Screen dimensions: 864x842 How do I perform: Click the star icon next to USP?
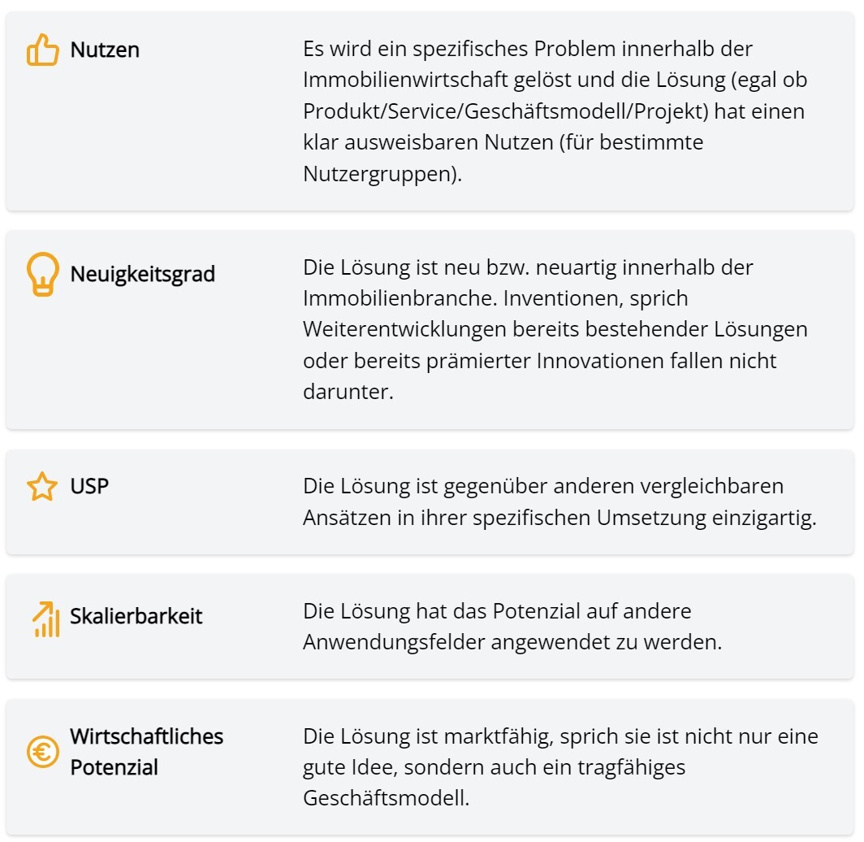pos(42,486)
